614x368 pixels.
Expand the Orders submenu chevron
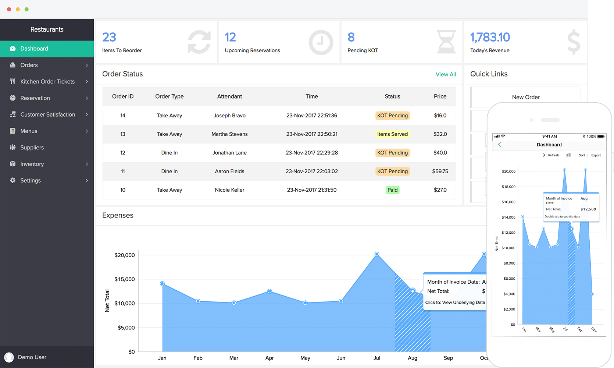click(x=87, y=65)
